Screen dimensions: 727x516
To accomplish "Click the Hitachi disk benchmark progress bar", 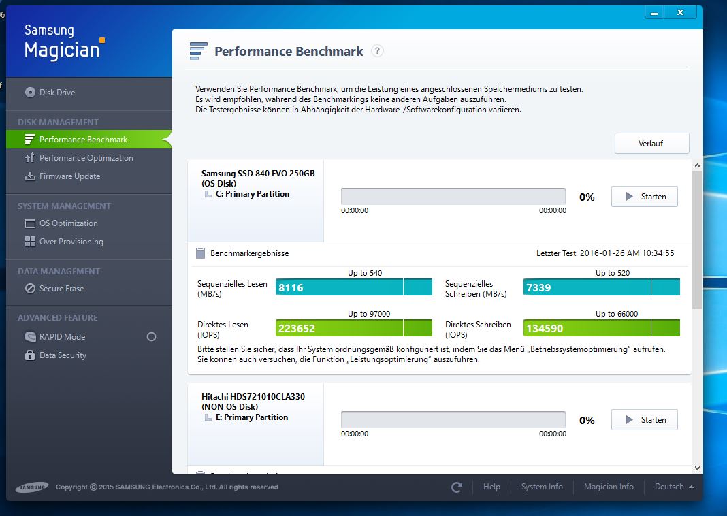I will pyautogui.click(x=453, y=419).
